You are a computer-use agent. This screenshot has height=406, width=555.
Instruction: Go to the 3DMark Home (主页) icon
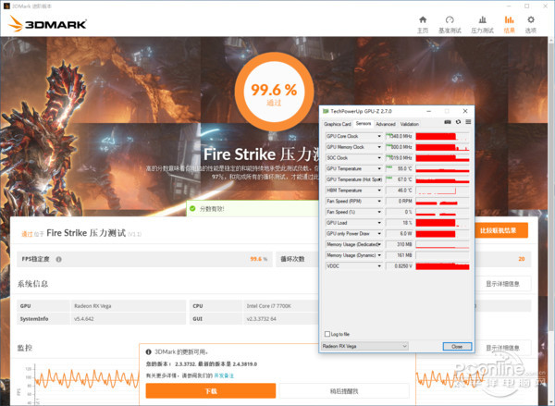(x=423, y=19)
